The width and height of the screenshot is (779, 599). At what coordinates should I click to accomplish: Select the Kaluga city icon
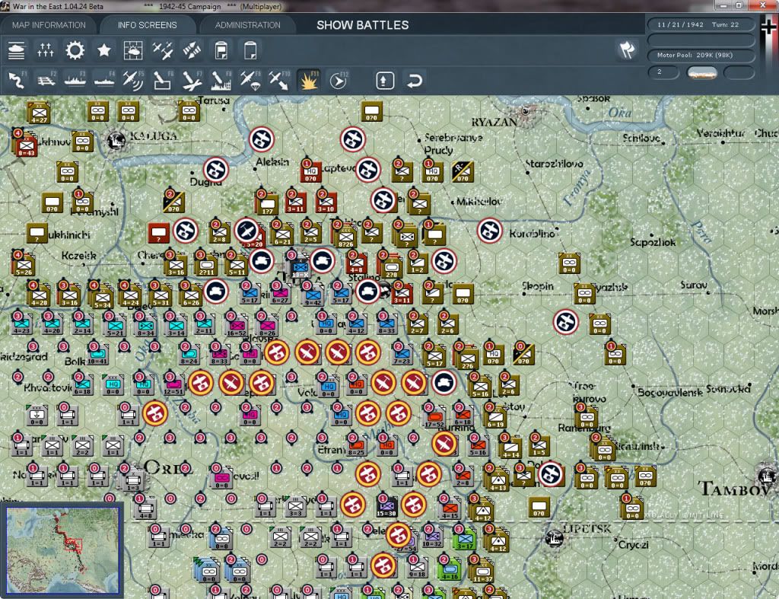116,140
